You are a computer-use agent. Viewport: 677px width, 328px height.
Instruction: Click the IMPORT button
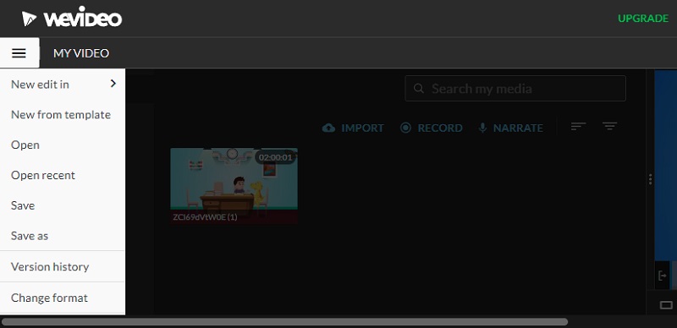pos(353,128)
